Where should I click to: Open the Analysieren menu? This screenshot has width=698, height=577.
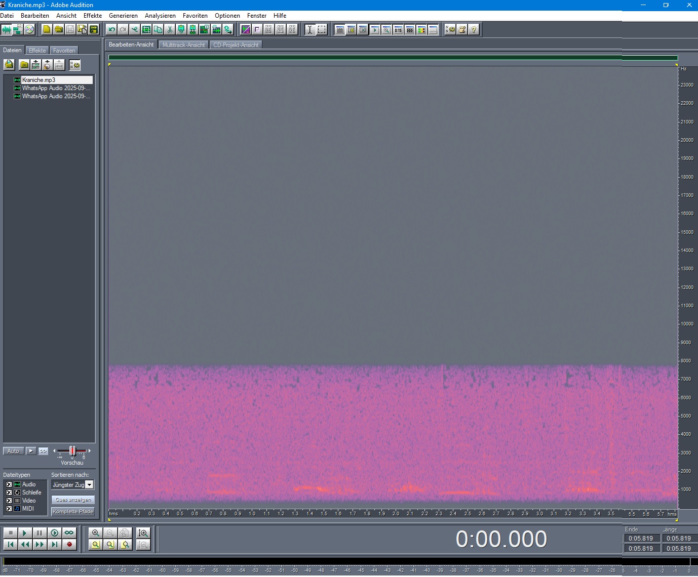tap(160, 16)
